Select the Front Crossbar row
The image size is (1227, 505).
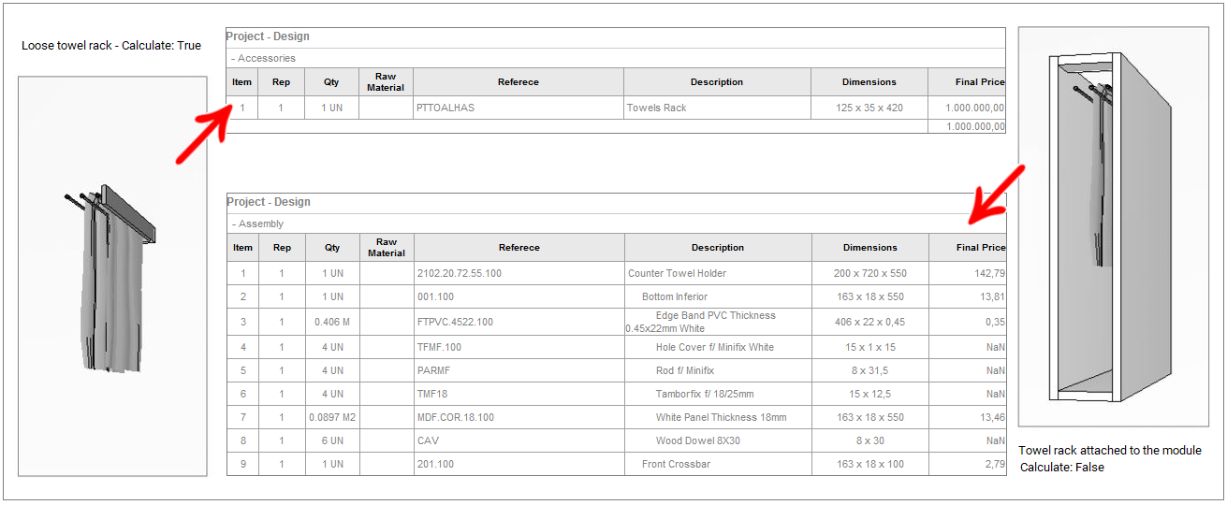coord(677,464)
